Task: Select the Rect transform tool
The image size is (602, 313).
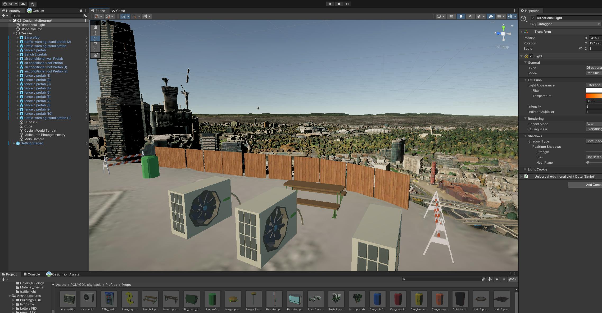Action: pyautogui.click(x=96, y=50)
